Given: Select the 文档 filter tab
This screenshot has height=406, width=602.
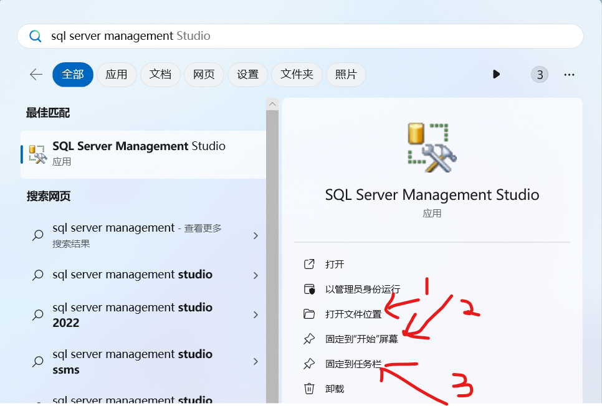Looking at the screenshot, I should (x=160, y=75).
